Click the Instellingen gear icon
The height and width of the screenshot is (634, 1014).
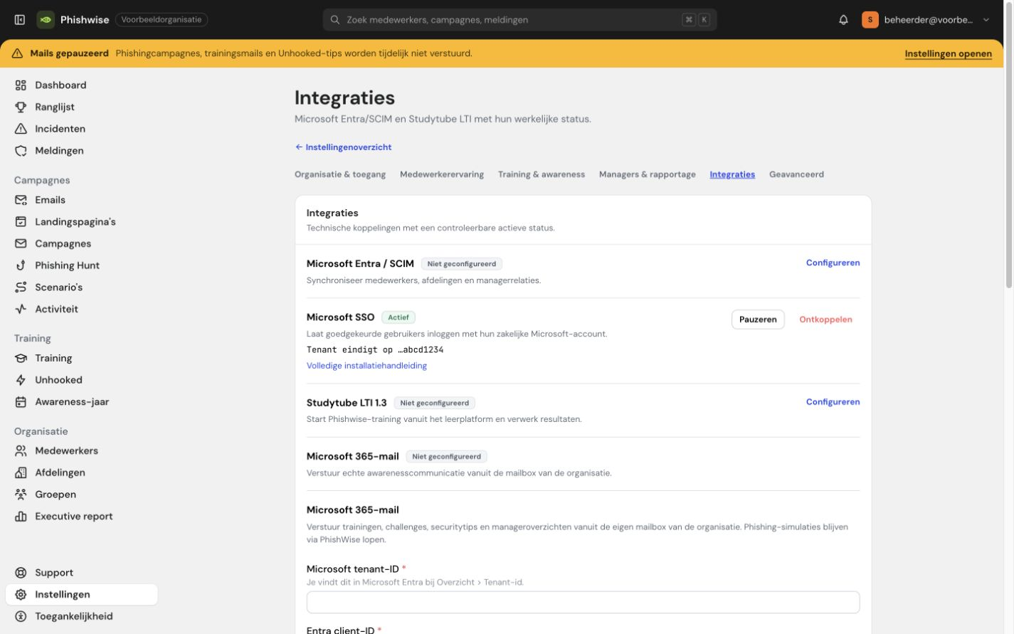(21, 595)
